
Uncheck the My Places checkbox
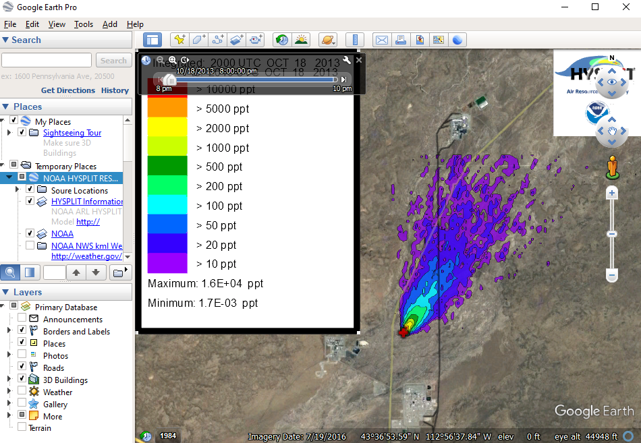tap(13, 120)
